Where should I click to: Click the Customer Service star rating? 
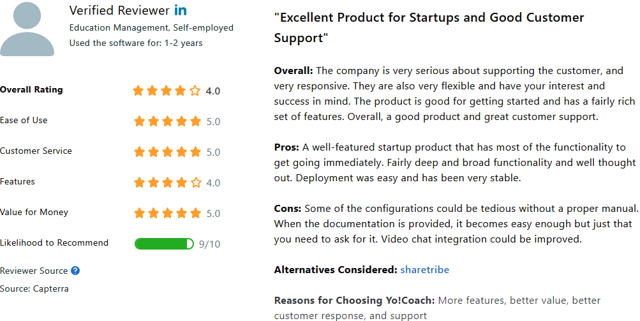168,152
